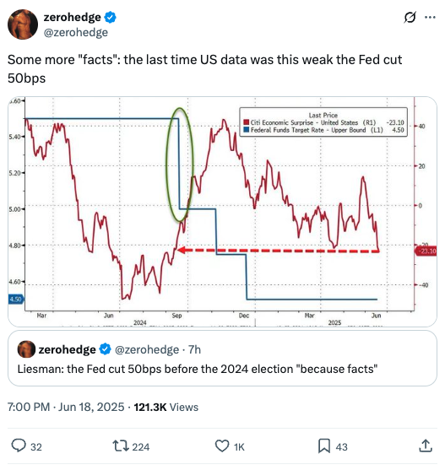445x470 pixels.
Task: Click the bold zerohedge display name
Action: pyautogui.click(x=73, y=17)
